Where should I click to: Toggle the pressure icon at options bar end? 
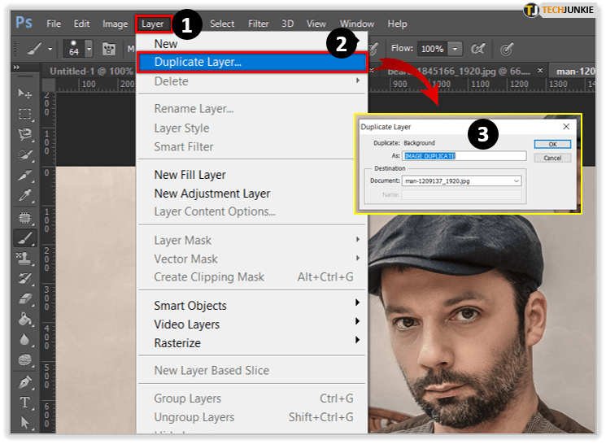[507, 49]
